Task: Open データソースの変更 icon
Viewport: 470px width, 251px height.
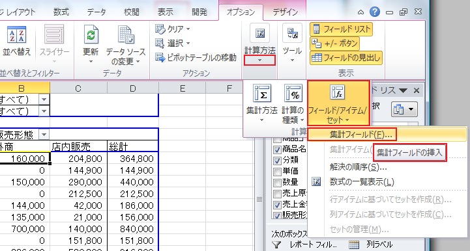Action: (126, 34)
